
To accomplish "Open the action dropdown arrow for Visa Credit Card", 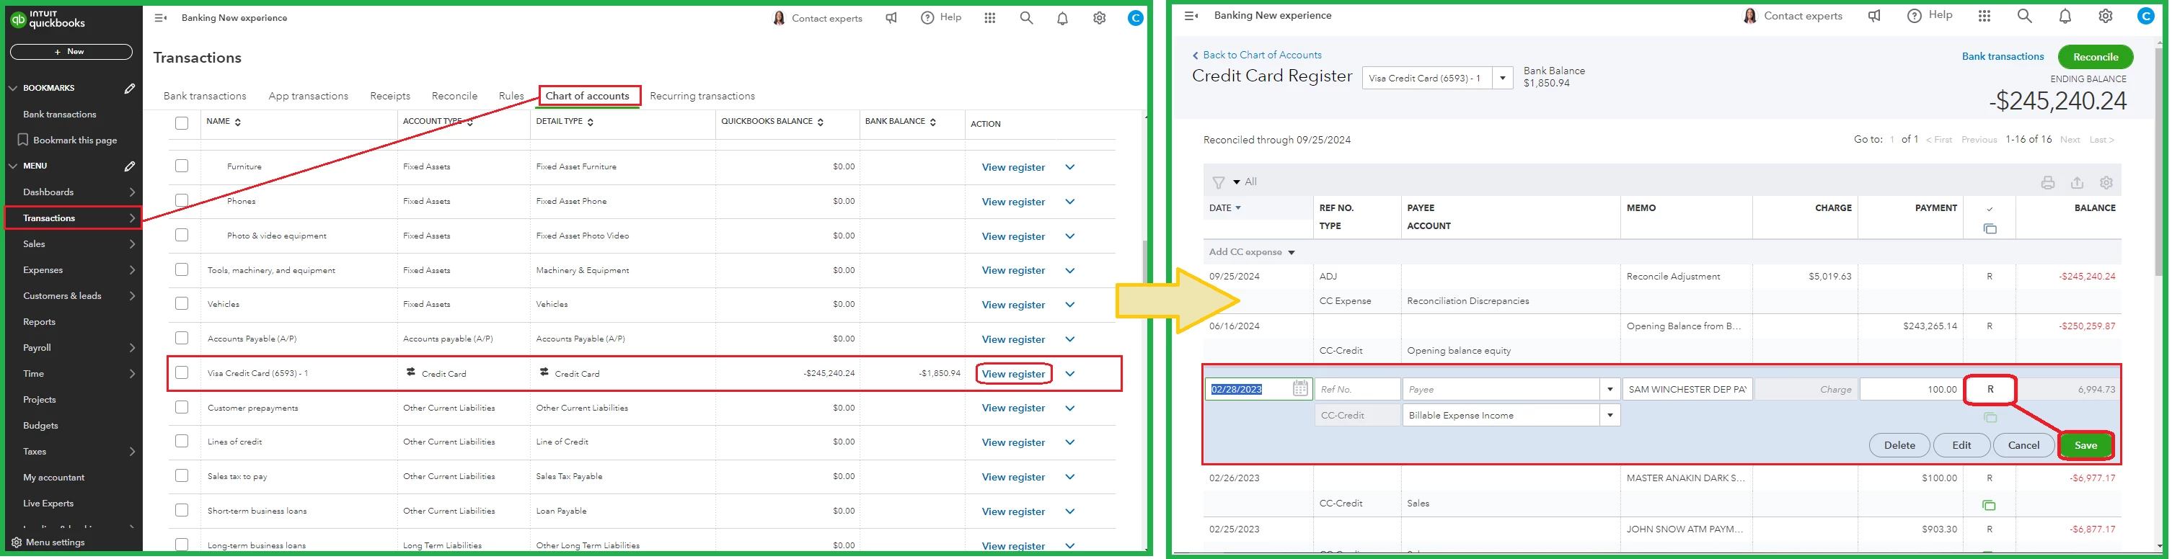I will tap(1070, 374).
